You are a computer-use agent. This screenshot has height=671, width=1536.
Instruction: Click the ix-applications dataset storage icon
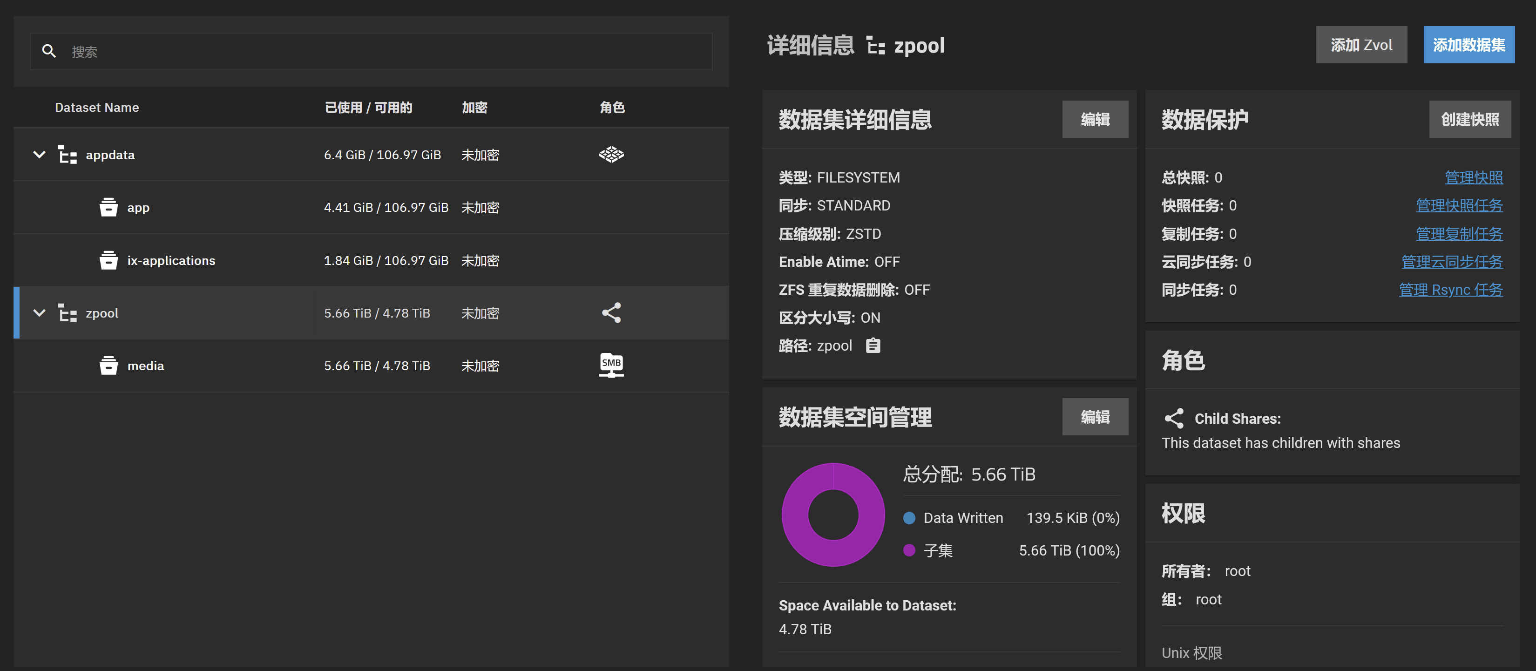(108, 261)
